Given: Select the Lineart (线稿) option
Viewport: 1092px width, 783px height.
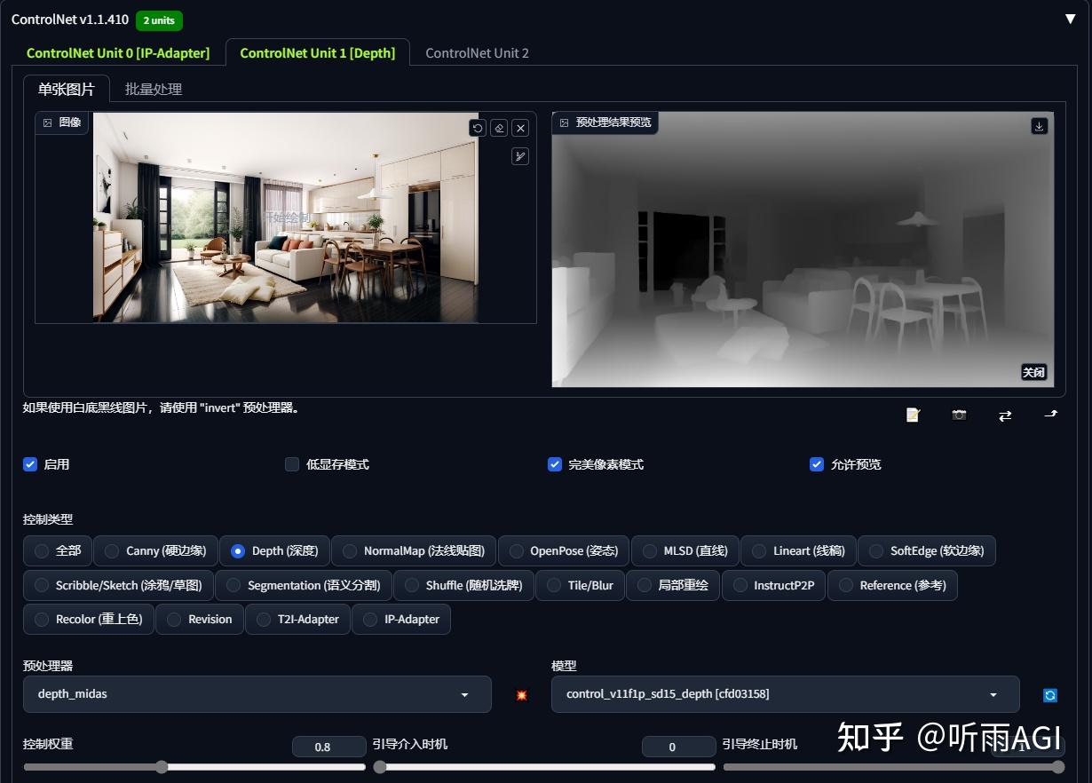Looking at the screenshot, I should point(798,550).
